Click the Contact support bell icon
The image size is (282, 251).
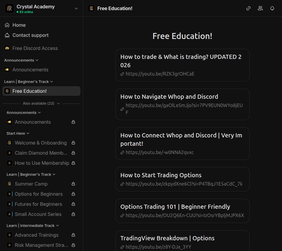click(x=7, y=35)
